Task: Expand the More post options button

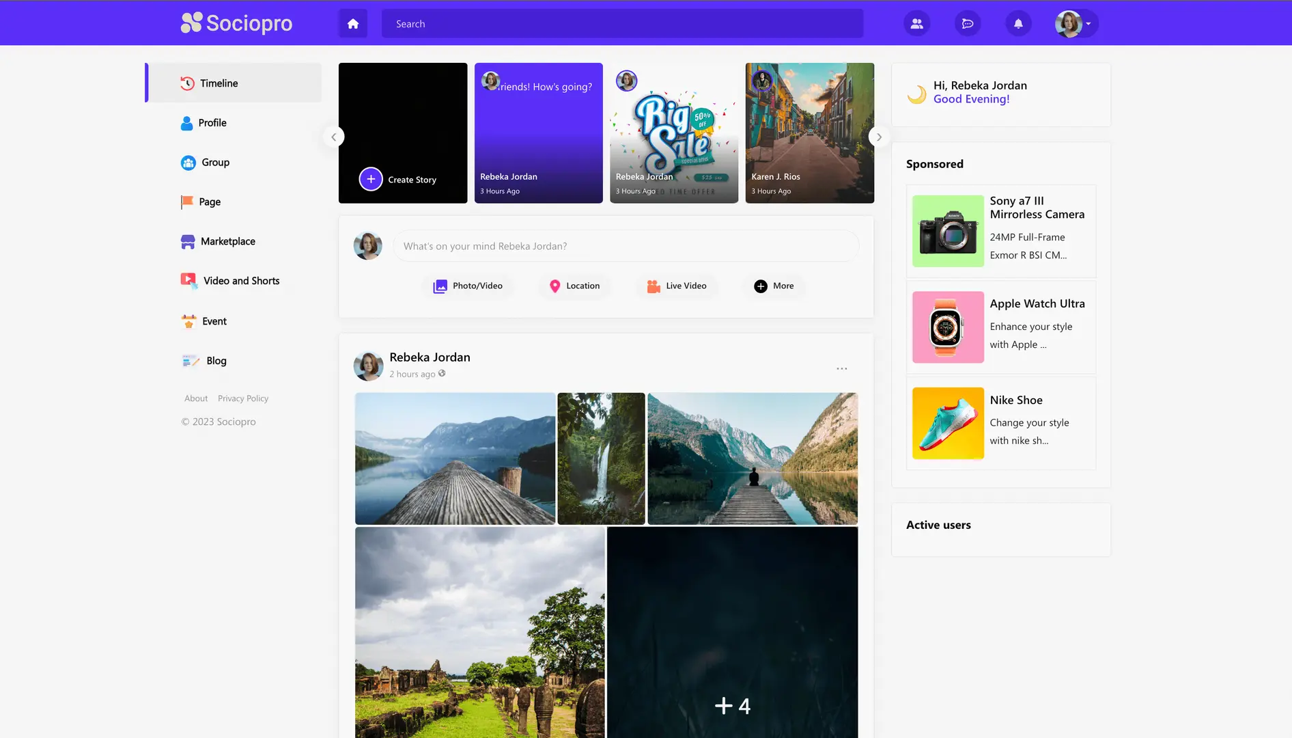Action: [774, 286]
